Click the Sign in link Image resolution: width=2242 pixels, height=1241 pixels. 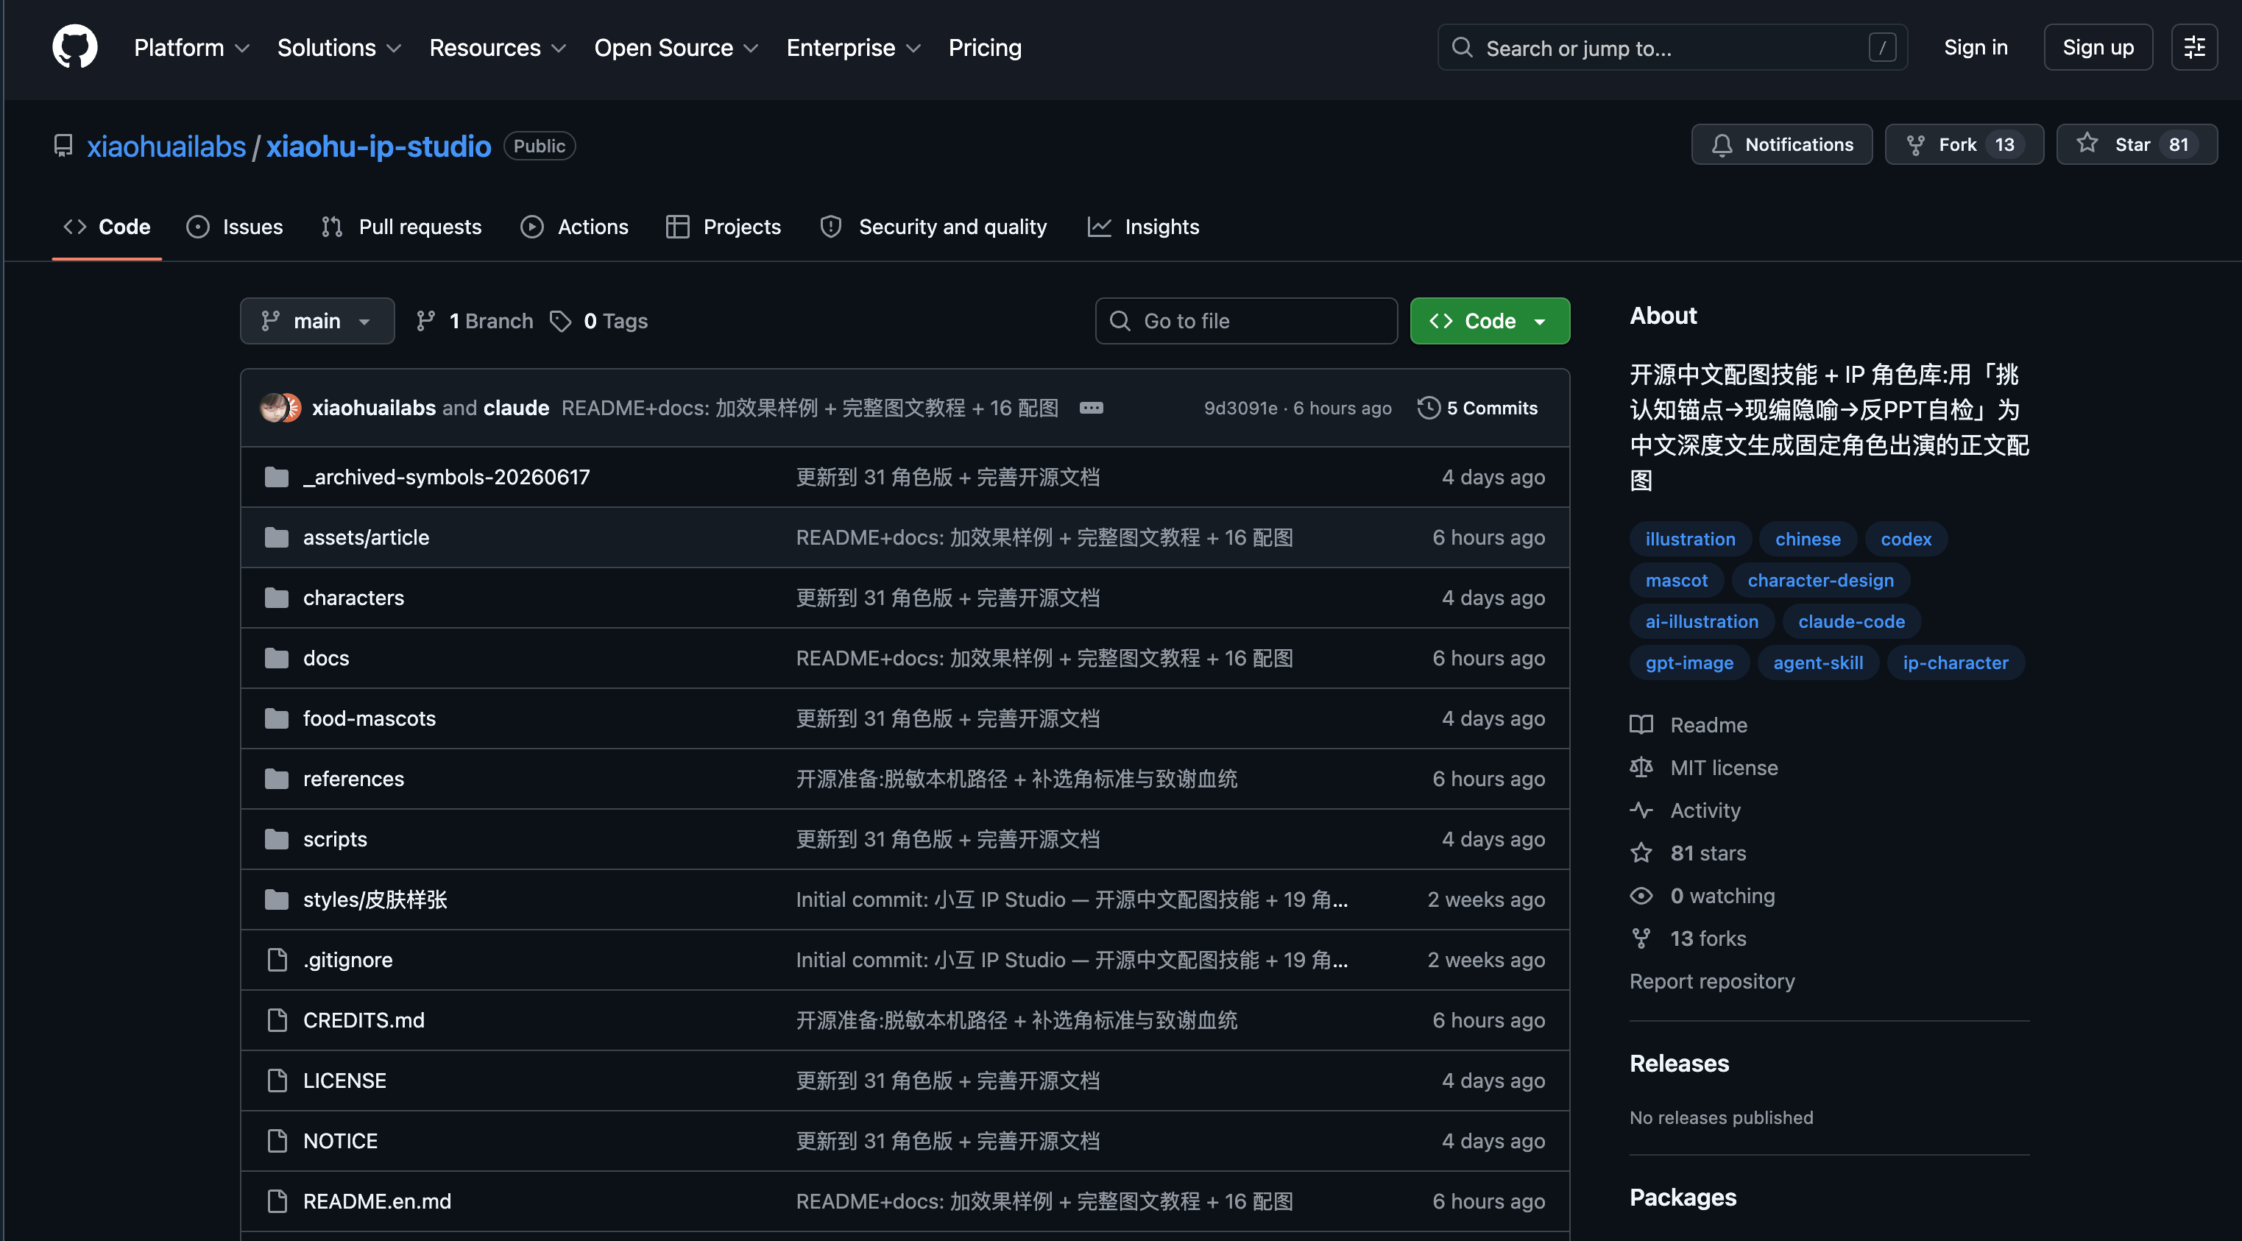(x=1975, y=47)
